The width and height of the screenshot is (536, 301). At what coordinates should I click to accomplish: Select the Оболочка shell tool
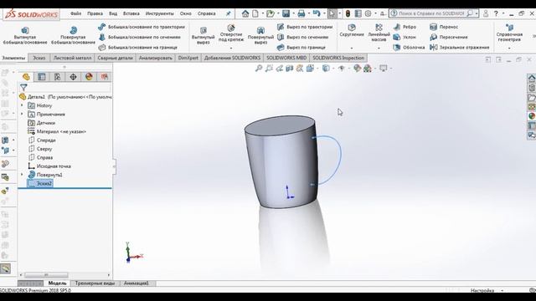pyautogui.click(x=409, y=48)
